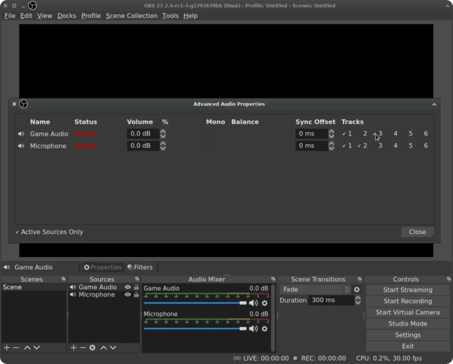
Task: Uncheck track 1 for Game Audio
Action: (x=344, y=134)
